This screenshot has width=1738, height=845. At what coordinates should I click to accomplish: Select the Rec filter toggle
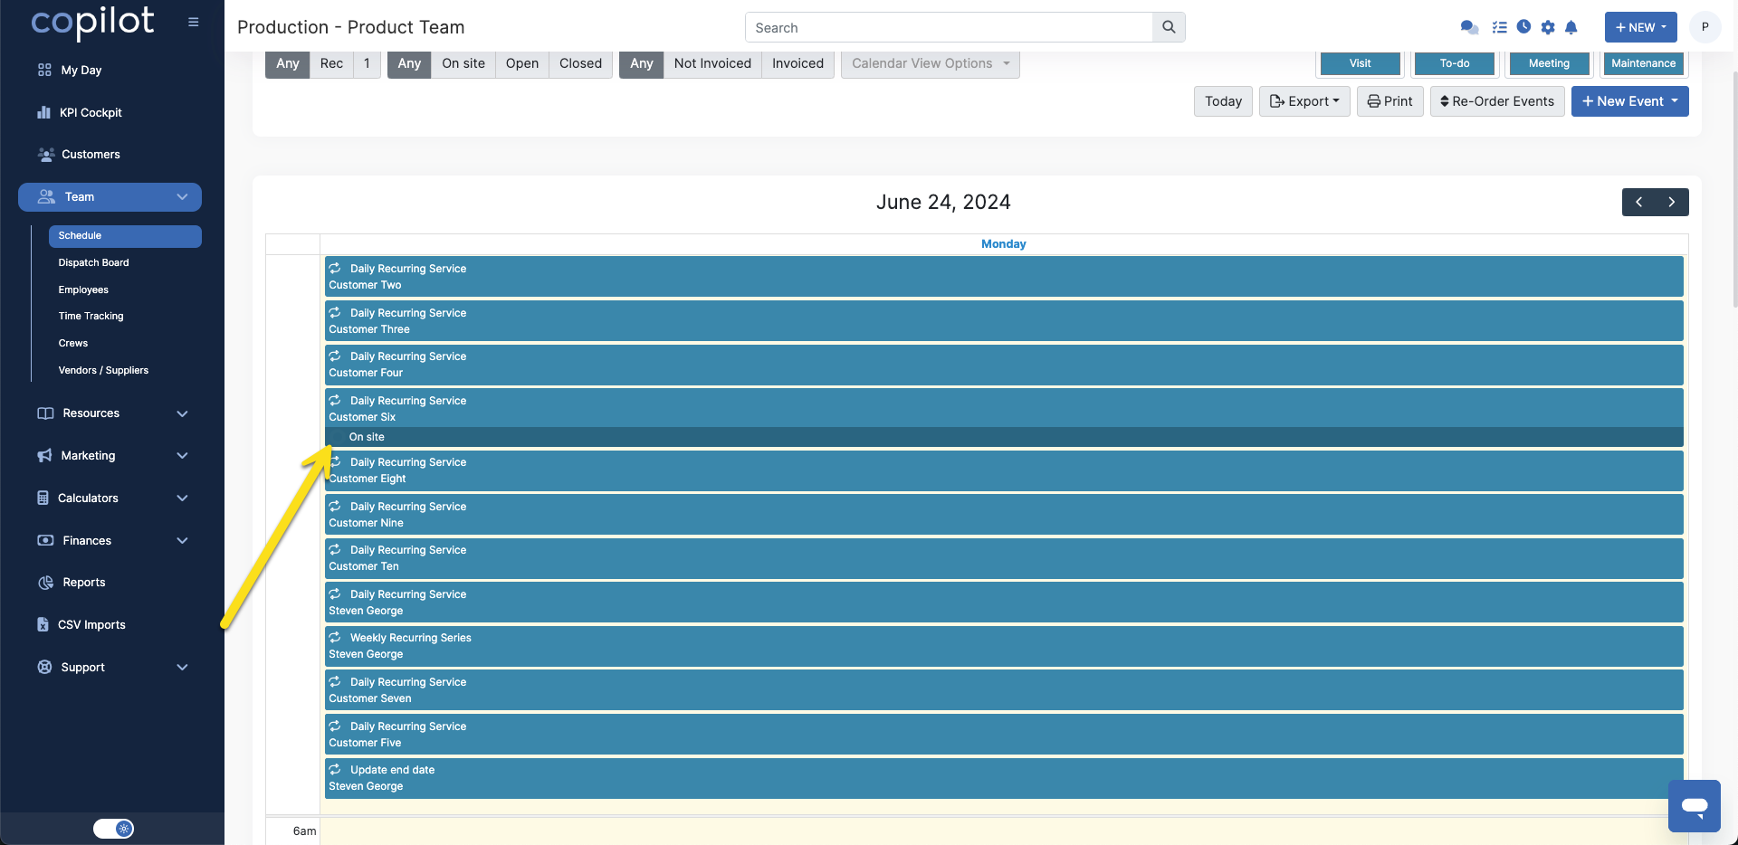(x=331, y=63)
